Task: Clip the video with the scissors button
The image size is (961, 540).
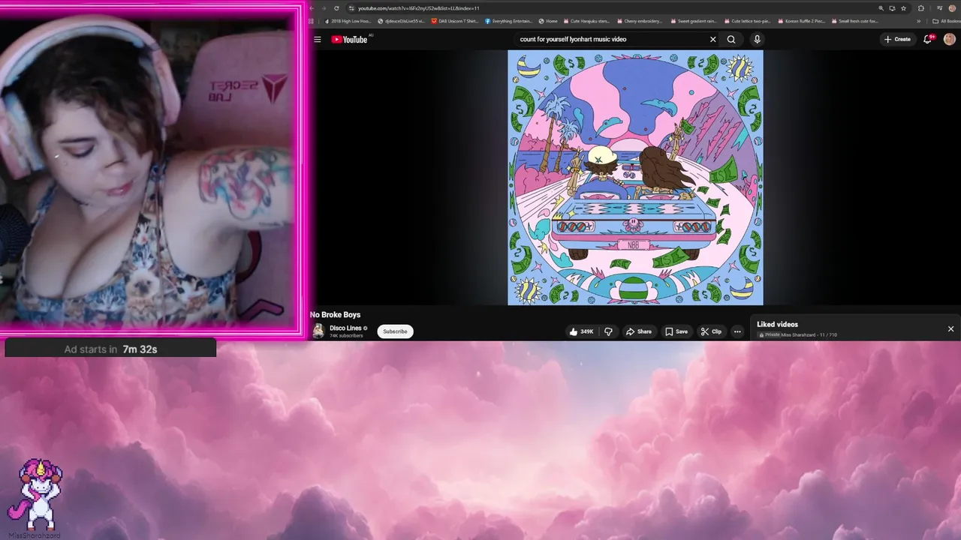Action: click(711, 331)
